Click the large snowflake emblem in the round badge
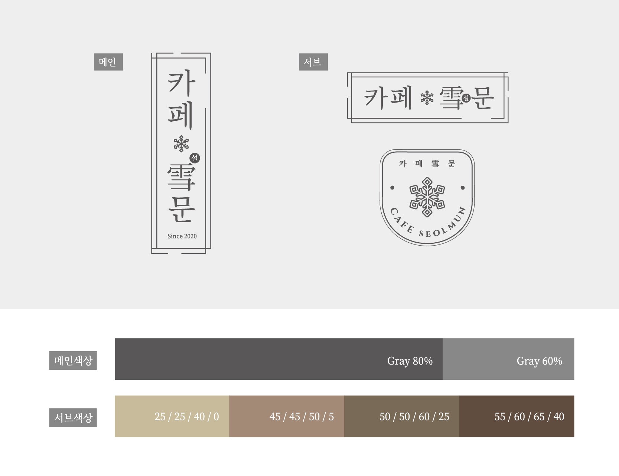 tap(427, 197)
